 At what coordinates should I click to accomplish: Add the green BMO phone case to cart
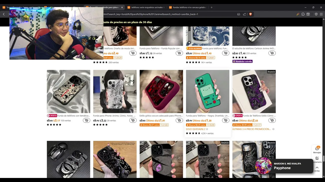tap(226, 120)
